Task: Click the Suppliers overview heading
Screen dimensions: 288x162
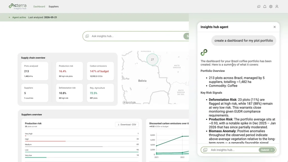Action: pyautogui.click(x=31, y=114)
